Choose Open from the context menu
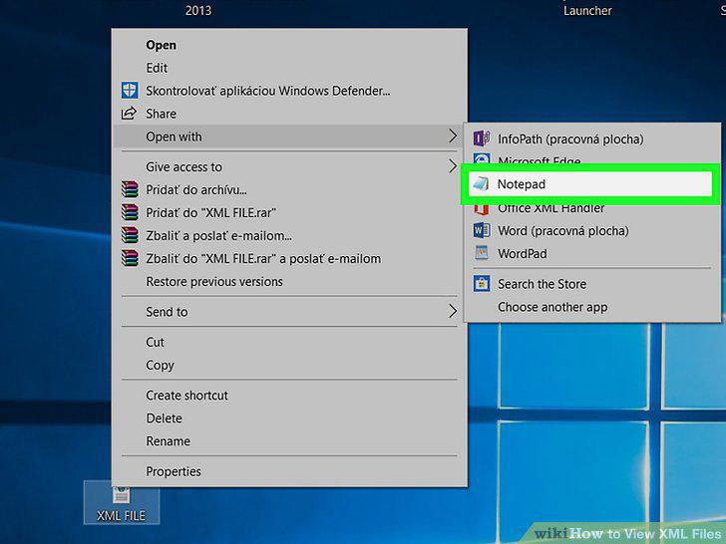Viewport: 726px width, 544px height. [289, 45]
